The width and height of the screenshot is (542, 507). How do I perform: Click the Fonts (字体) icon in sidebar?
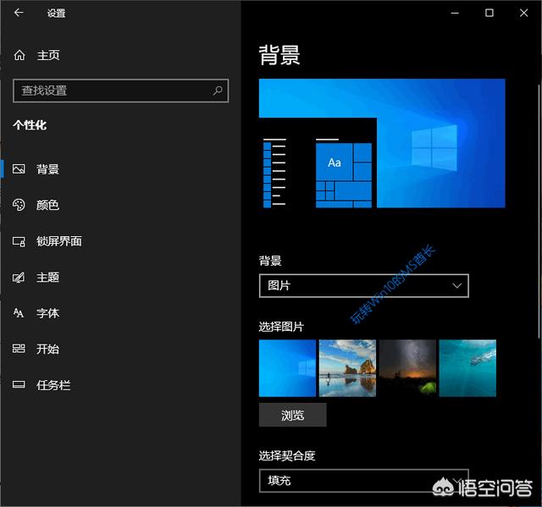[x=19, y=313]
